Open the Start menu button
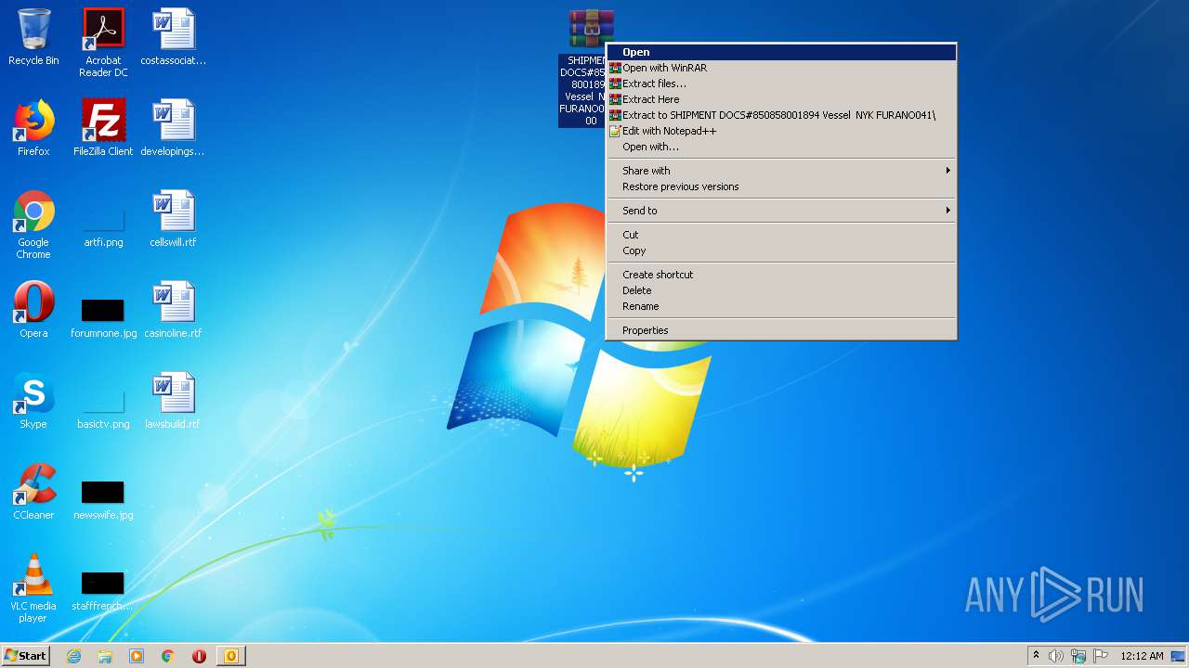1189x668 pixels. [x=26, y=656]
